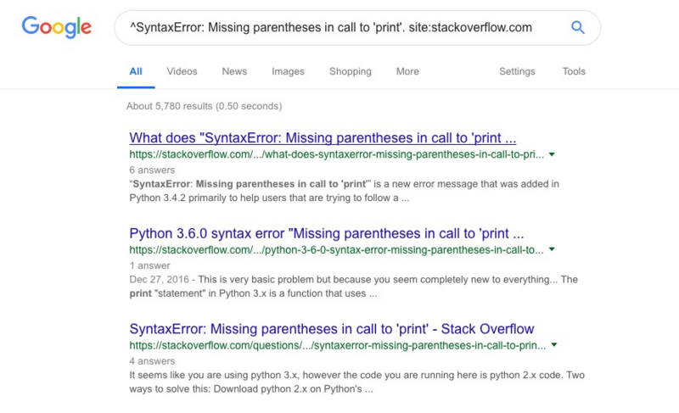
Task: Open the "What does SyntaxError" result title
Action: coord(323,138)
